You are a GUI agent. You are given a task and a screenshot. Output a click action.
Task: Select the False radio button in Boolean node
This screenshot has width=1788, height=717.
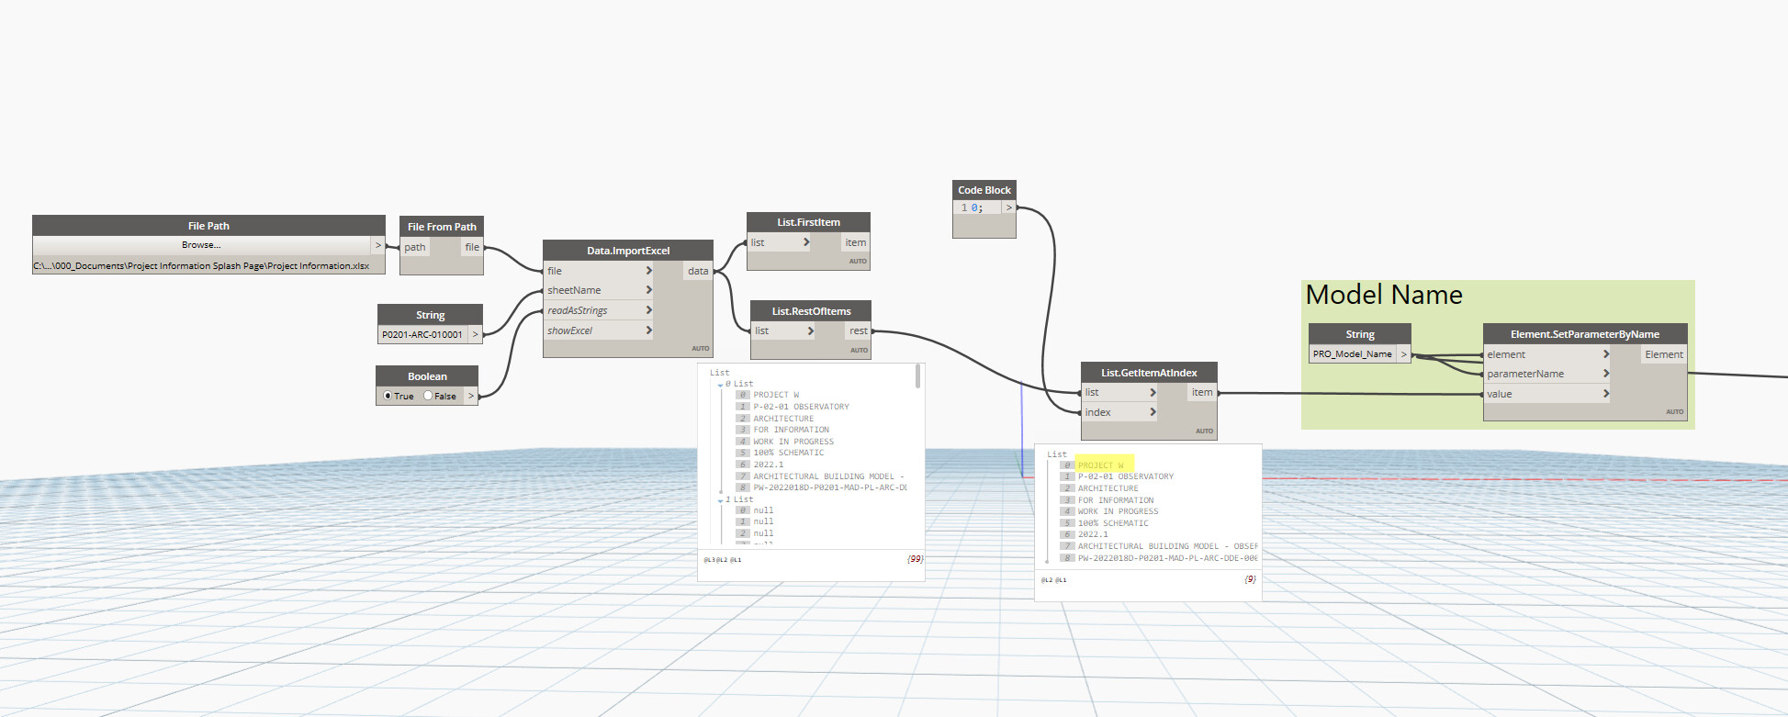tap(428, 396)
